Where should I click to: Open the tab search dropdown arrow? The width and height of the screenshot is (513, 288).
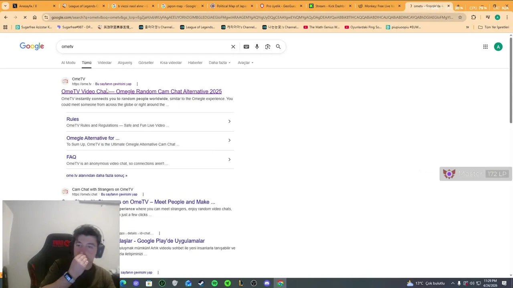[x=5, y=6]
